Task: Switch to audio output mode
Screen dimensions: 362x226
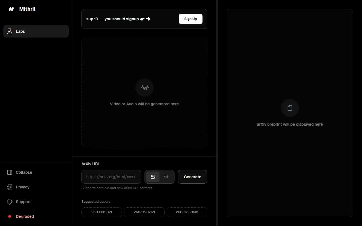Action: pyautogui.click(x=166, y=177)
